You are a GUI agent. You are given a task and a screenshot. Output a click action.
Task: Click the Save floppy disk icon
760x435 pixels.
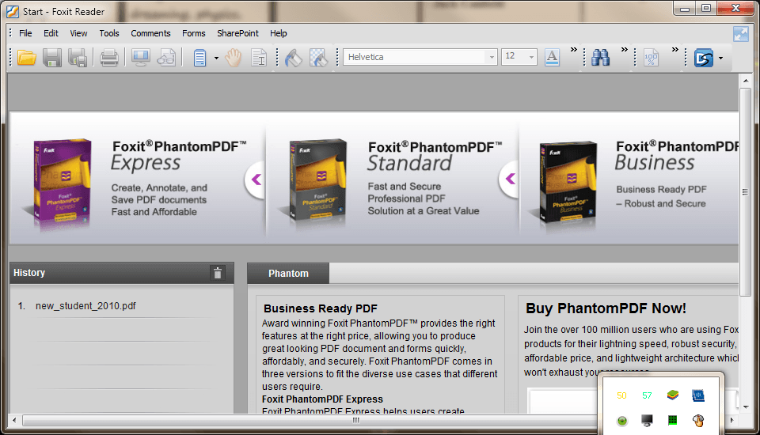(52, 58)
